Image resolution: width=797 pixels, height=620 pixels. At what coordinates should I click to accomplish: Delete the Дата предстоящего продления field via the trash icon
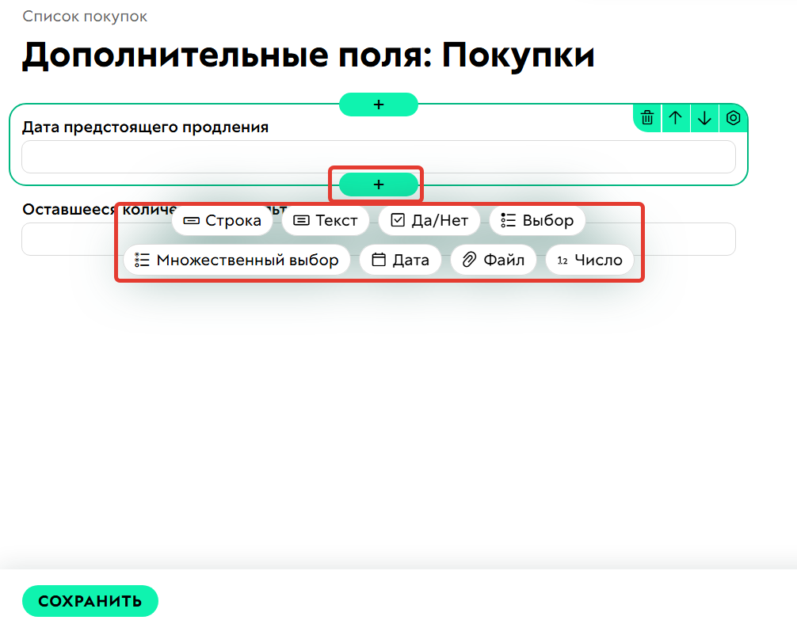(x=647, y=118)
